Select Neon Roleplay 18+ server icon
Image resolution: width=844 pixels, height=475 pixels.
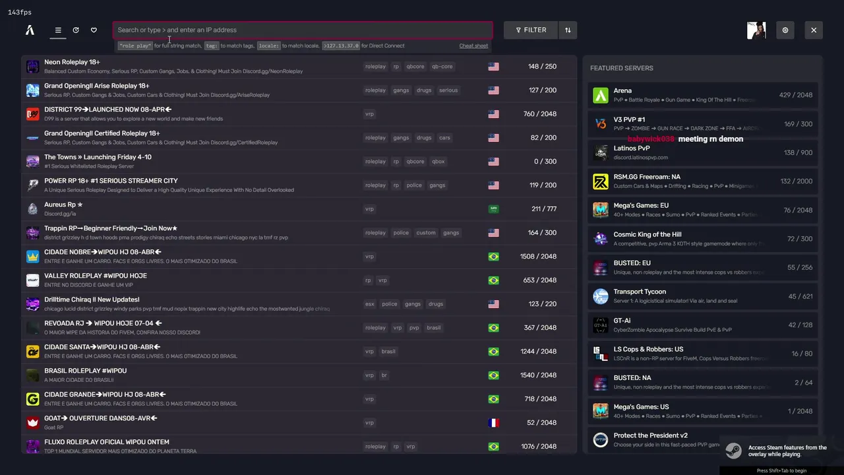32,67
